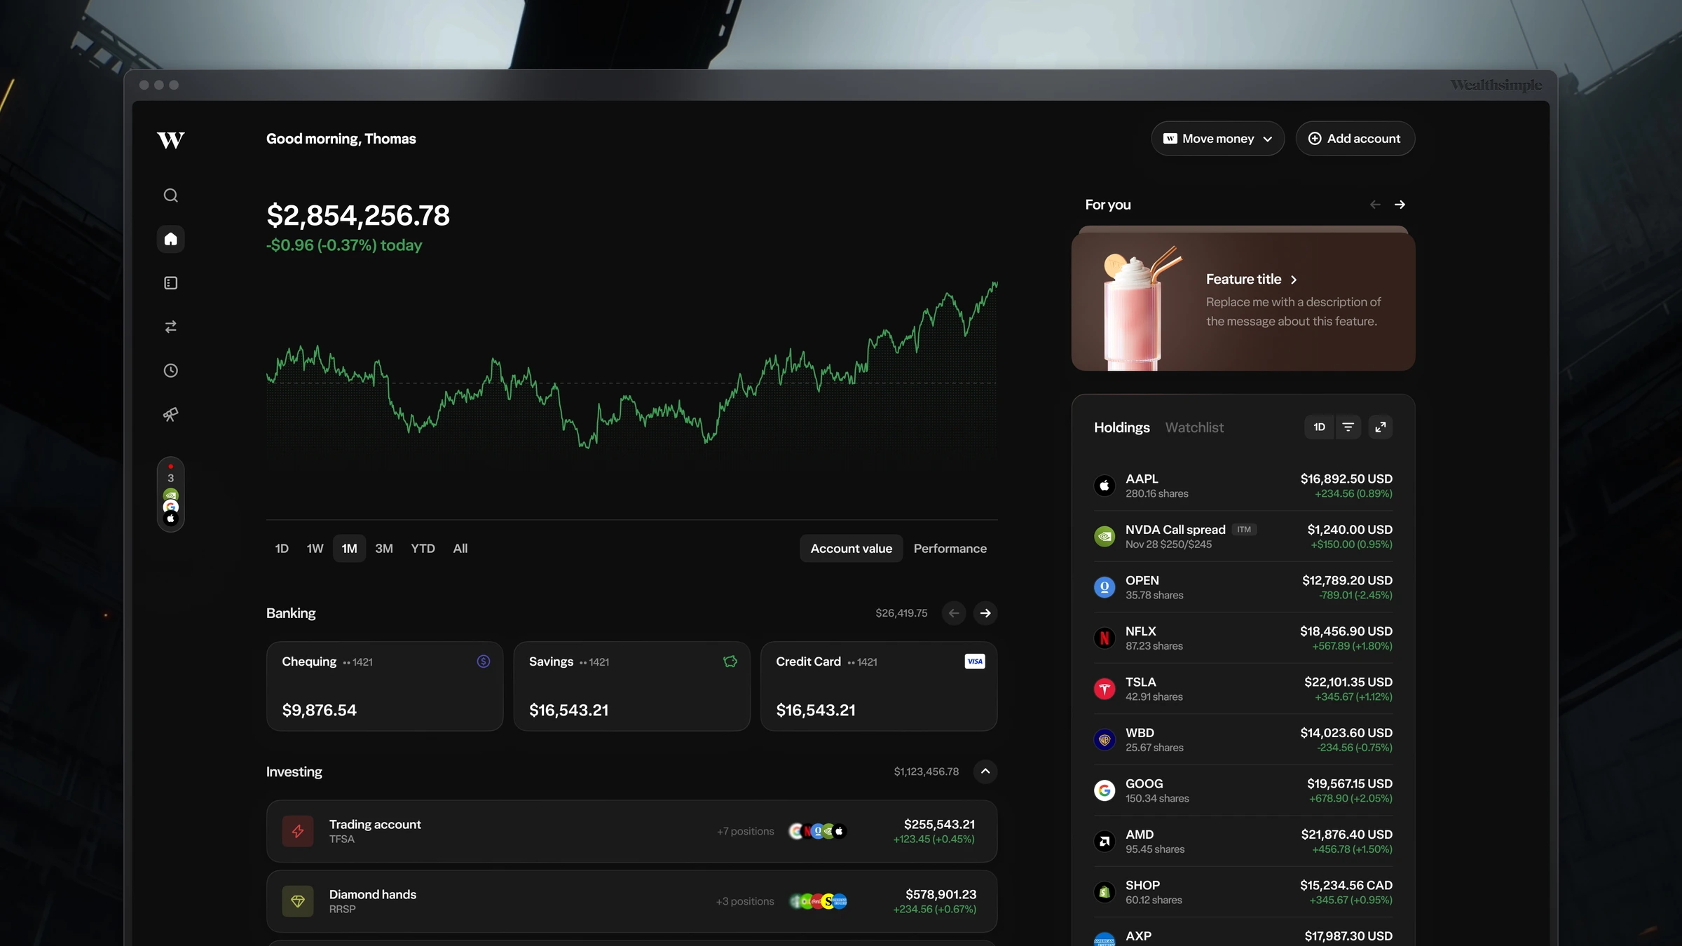Viewport: 1682px width, 946px height.
Task: Click the Investing total $1,123,456.78
Action: coord(926,772)
